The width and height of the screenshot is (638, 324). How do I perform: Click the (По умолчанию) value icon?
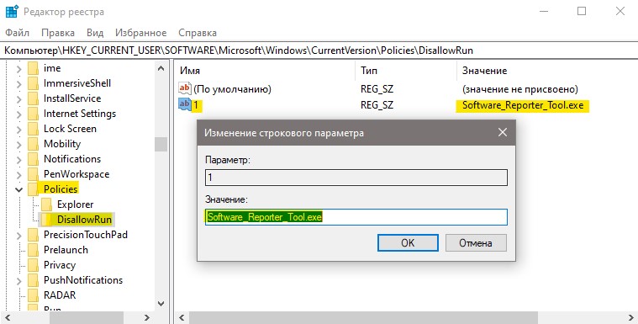click(185, 88)
